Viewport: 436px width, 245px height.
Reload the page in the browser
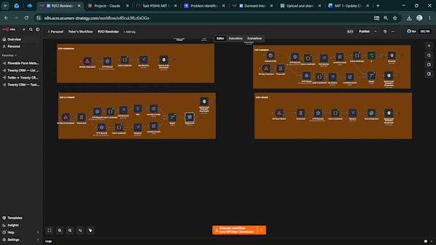26,18
